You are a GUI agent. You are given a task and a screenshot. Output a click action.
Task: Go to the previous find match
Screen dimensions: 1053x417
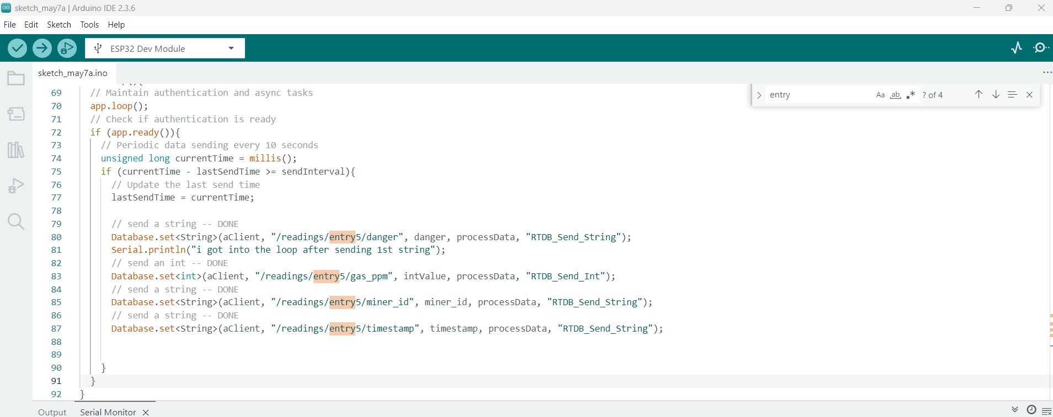coord(978,95)
